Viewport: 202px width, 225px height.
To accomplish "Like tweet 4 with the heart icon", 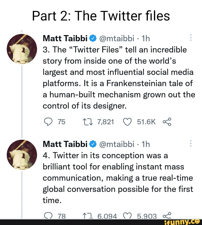I will click(128, 216).
